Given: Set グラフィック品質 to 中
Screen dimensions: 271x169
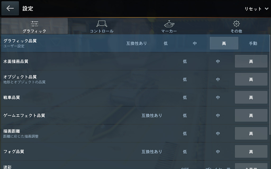Looking at the screenshot, I should 195,43.
